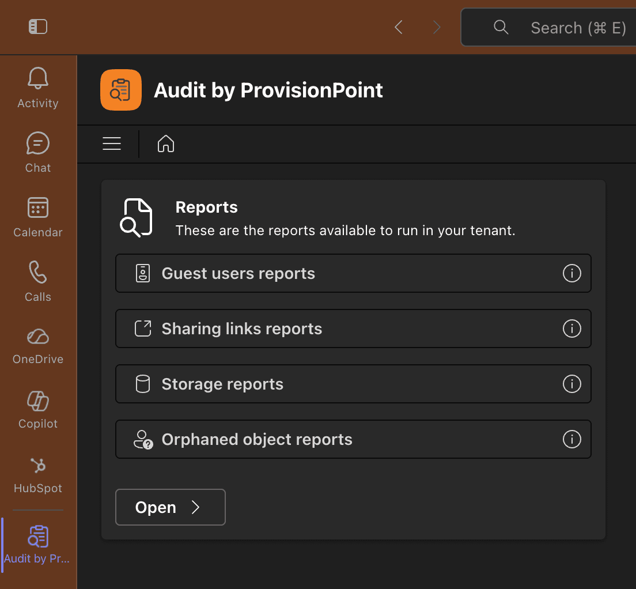Open Chat in the sidebar

(x=37, y=153)
